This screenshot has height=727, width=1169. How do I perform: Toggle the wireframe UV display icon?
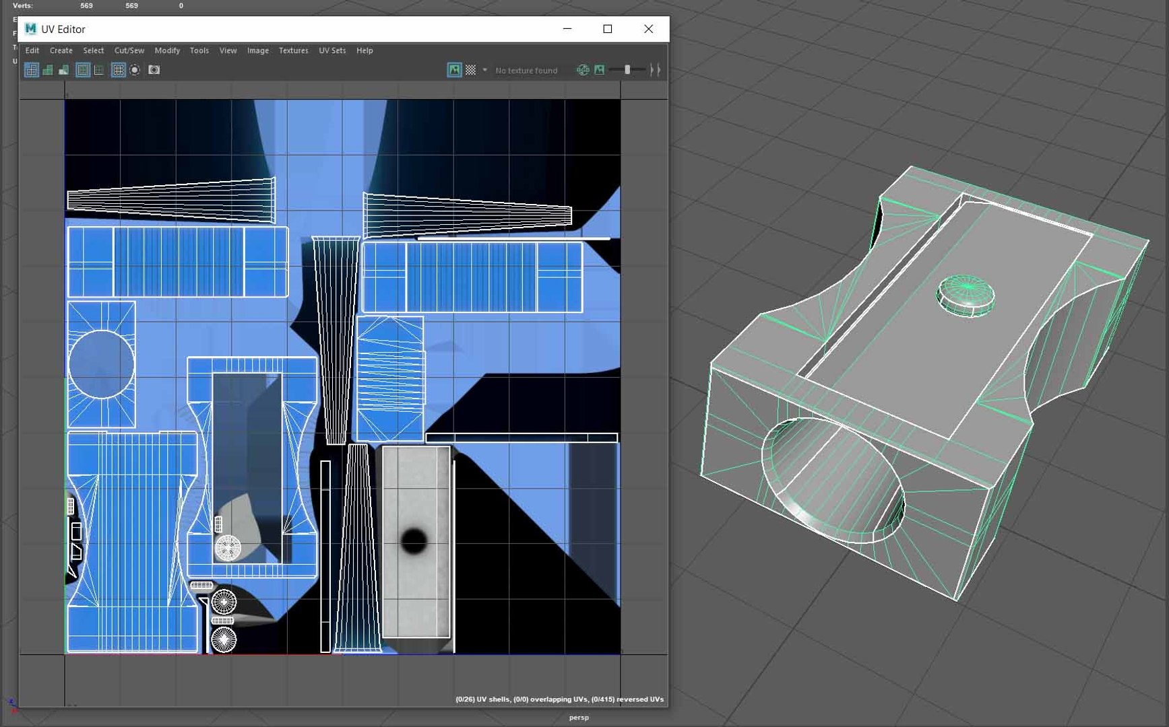click(x=32, y=70)
